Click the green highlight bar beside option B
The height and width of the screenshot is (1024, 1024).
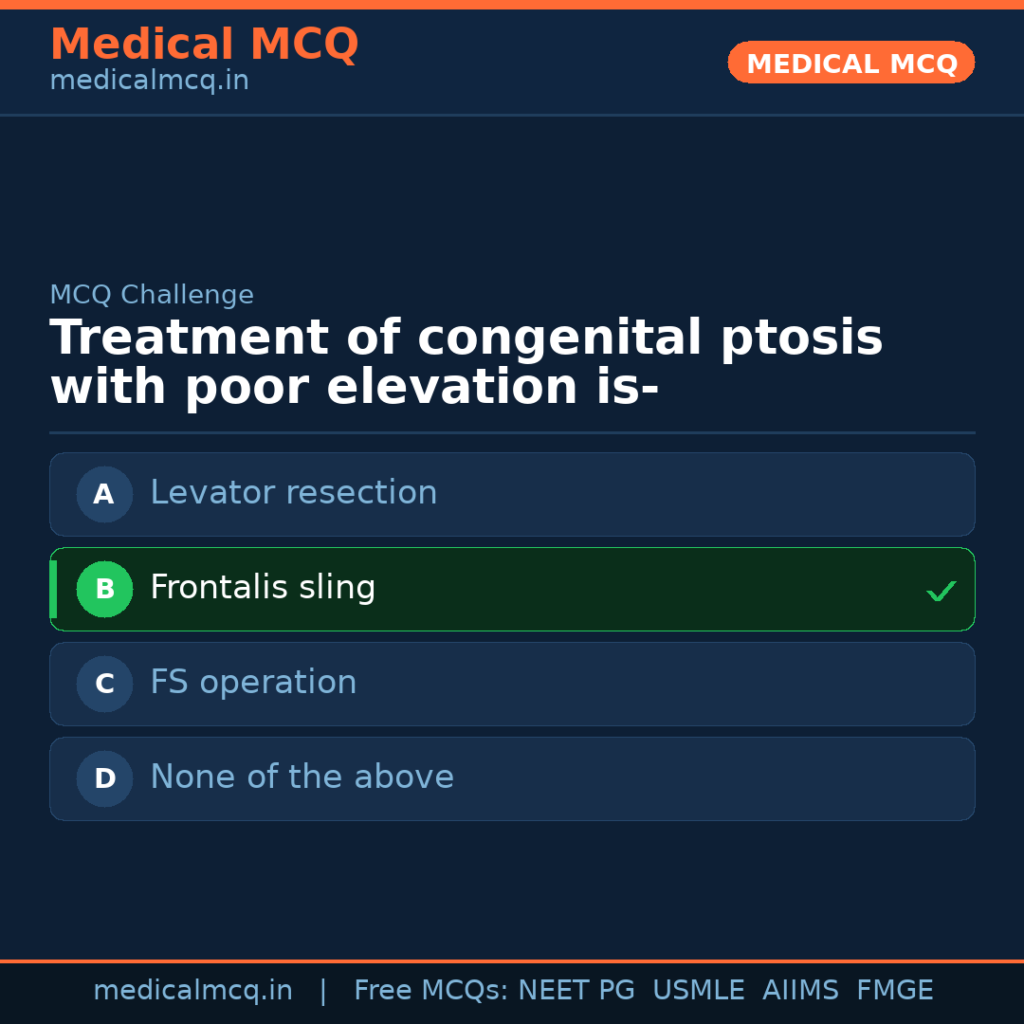pos(53,589)
